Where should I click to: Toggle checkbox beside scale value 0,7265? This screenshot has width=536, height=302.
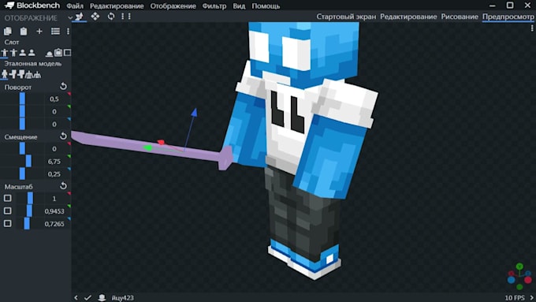coord(8,223)
